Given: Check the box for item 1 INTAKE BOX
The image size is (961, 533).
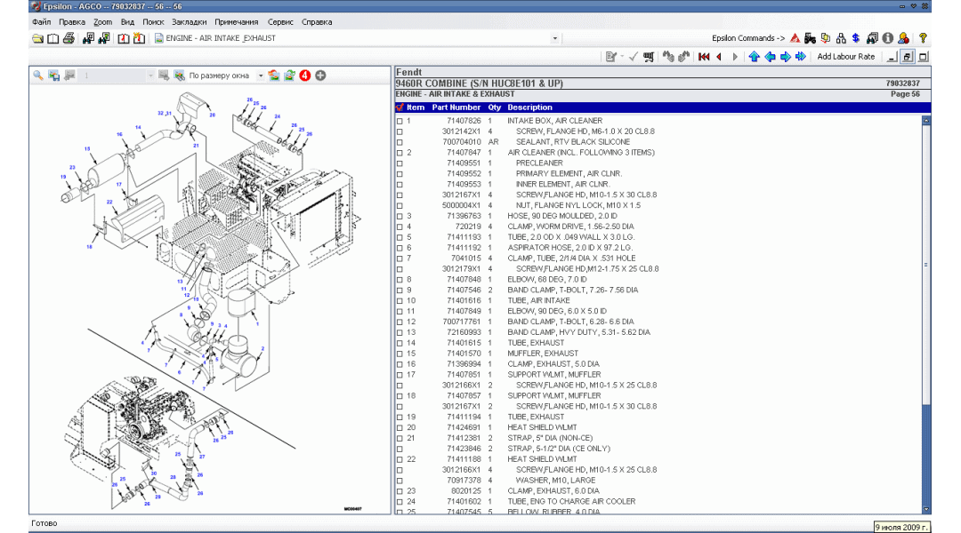Looking at the screenshot, I should pyautogui.click(x=400, y=121).
